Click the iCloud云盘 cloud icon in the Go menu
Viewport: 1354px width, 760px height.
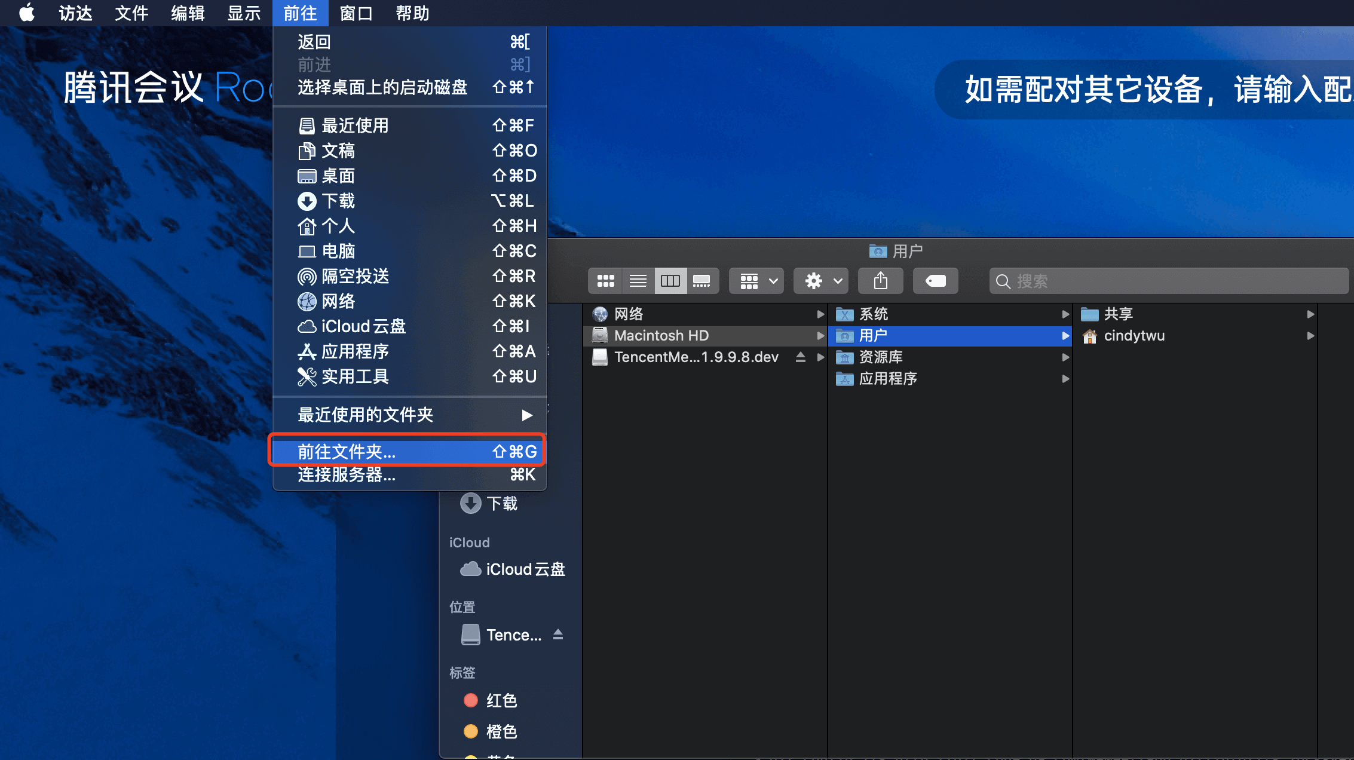(x=307, y=326)
